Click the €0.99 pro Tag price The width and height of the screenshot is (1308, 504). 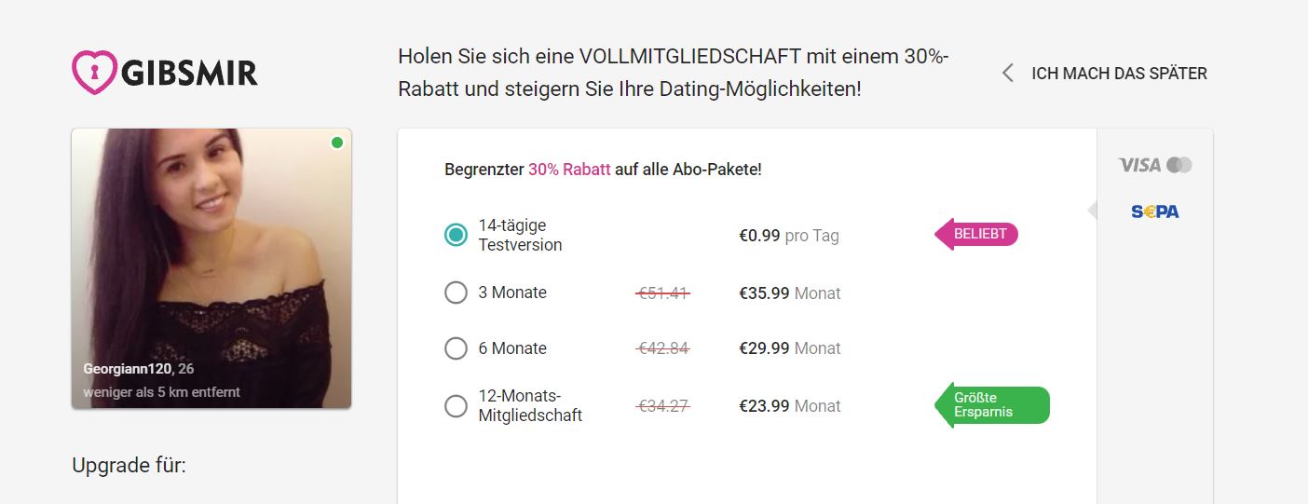(x=789, y=236)
